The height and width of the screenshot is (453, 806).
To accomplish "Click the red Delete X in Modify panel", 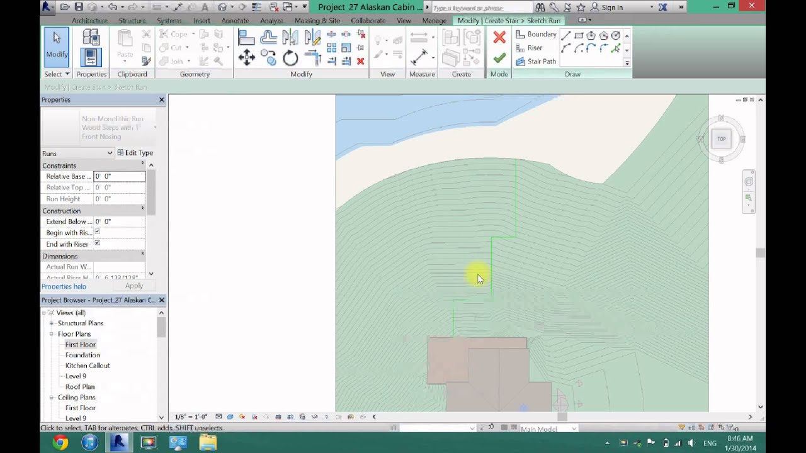I will [360, 61].
